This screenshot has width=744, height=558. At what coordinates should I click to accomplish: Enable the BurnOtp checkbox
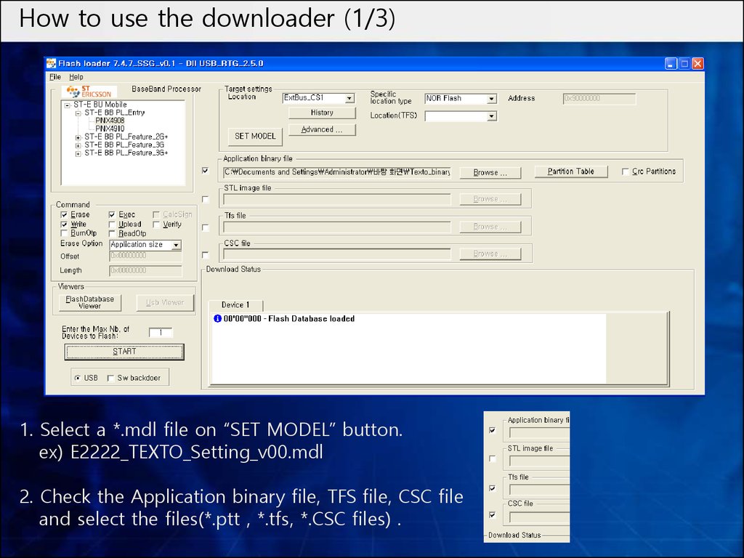[x=64, y=233]
